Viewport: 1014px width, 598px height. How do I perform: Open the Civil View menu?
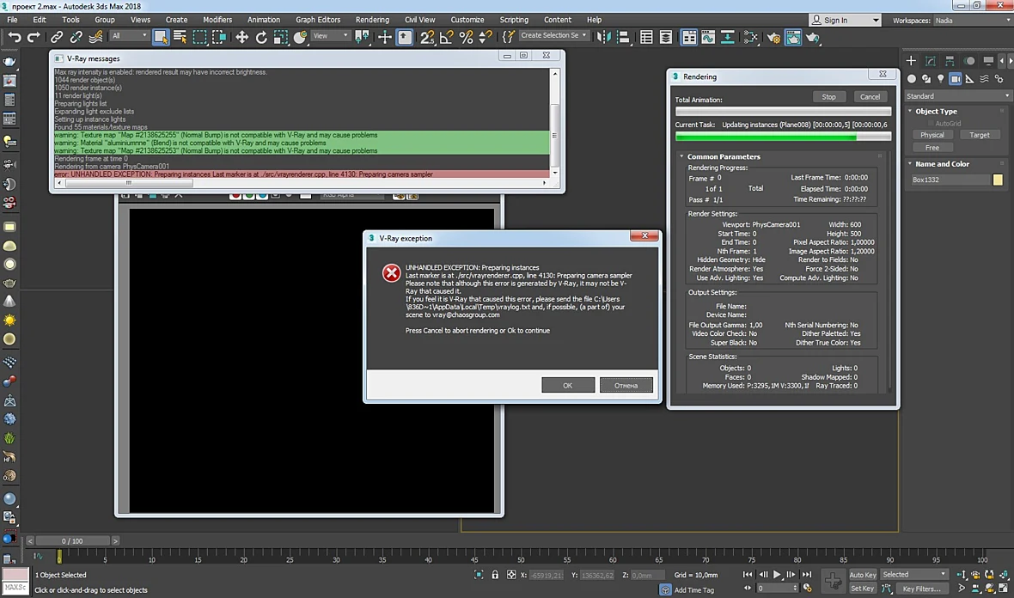click(419, 20)
